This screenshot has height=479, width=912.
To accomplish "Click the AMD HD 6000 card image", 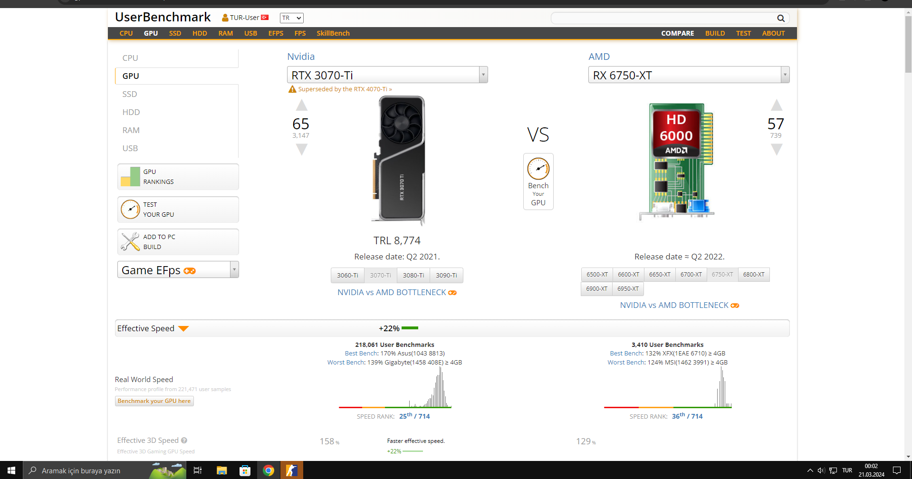I will click(x=676, y=162).
